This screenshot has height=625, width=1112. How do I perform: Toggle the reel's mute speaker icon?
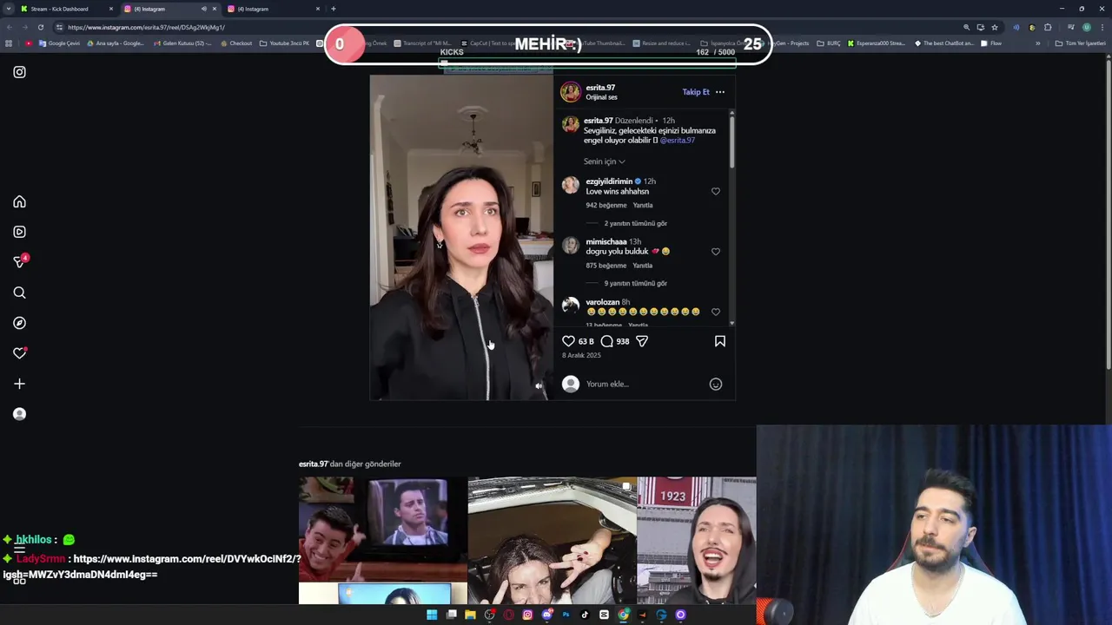pyautogui.click(x=539, y=386)
